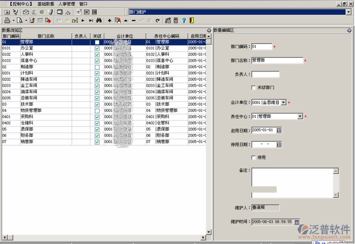Enable the 停用 checkbox
This screenshot has height=244, width=355.
tap(254, 157)
